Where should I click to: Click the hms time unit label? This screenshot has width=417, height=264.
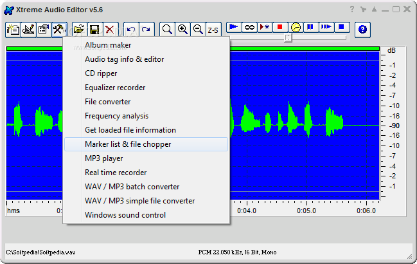13,211
